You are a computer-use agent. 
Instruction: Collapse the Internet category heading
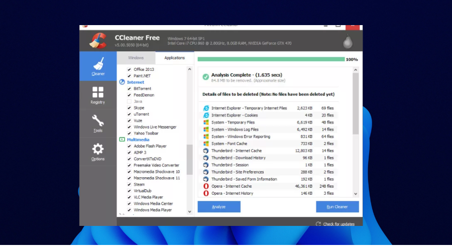coord(136,82)
